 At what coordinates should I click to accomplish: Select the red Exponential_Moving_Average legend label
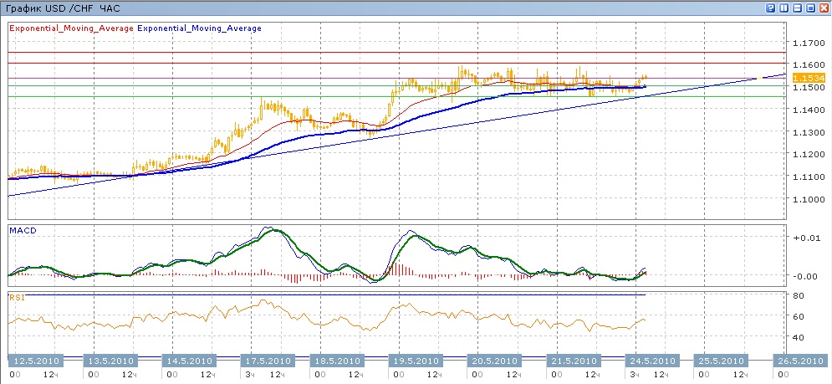pyautogui.click(x=71, y=28)
